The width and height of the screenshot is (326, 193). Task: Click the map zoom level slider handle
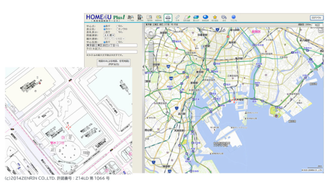[x=151, y=51]
